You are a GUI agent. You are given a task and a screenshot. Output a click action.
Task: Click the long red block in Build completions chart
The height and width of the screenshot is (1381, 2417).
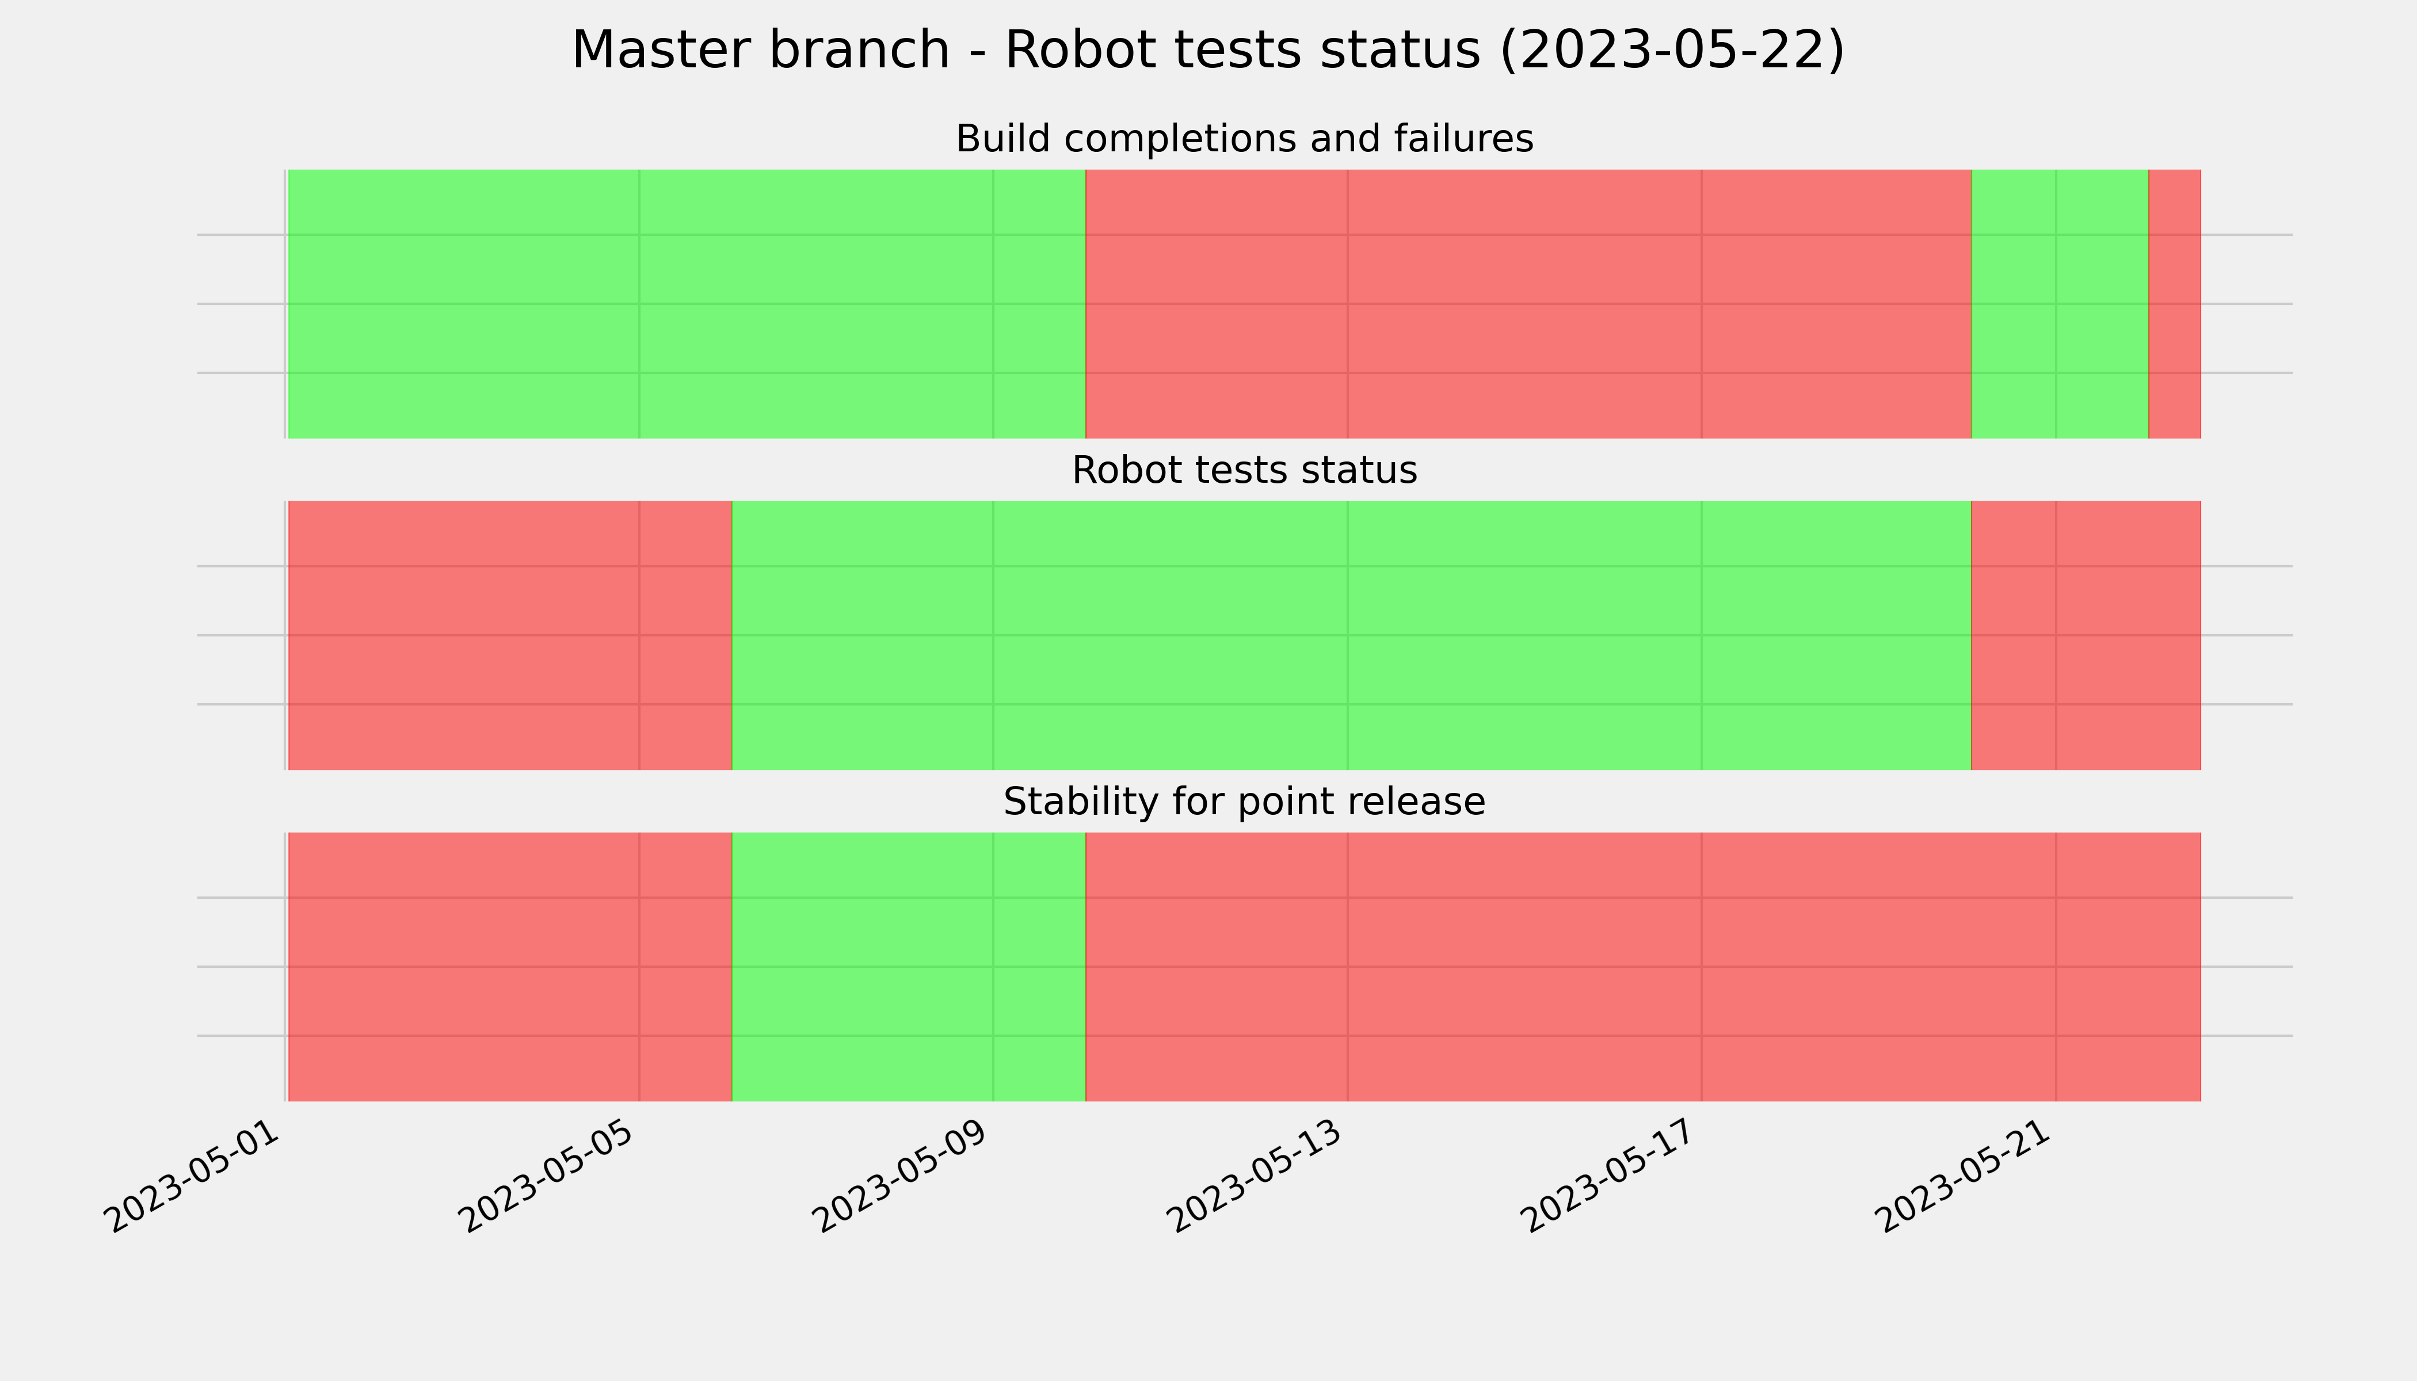(1528, 303)
